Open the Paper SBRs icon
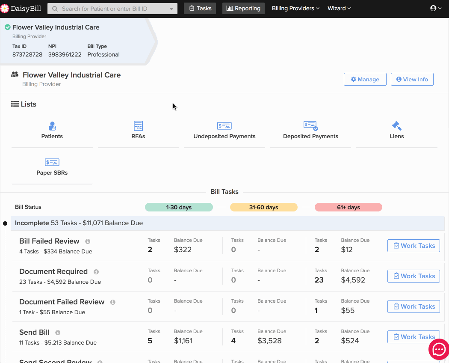Screen dimensions: 449x363 pos(52,162)
